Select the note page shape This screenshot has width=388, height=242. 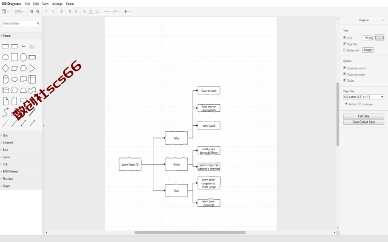(x=5, y=101)
